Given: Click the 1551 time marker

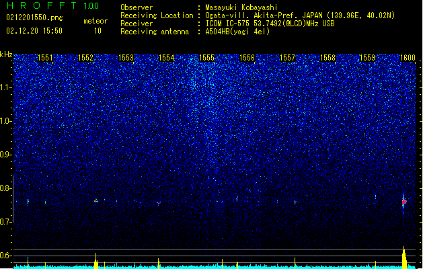Looking at the screenshot, I should point(45,58).
